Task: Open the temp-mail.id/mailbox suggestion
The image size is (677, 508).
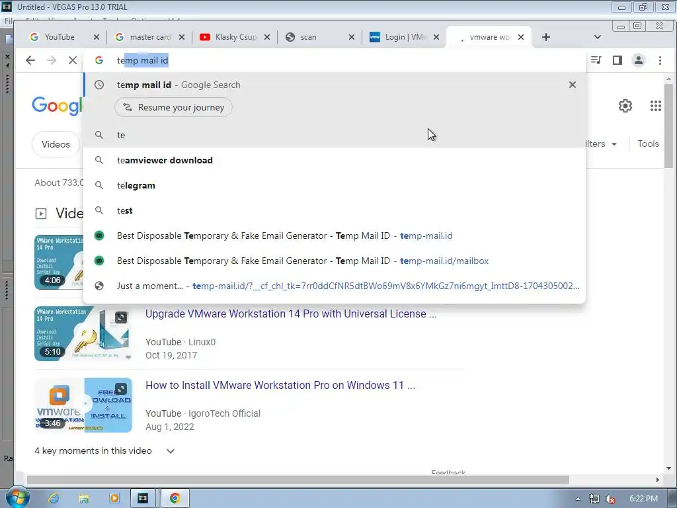Action: [335, 261]
